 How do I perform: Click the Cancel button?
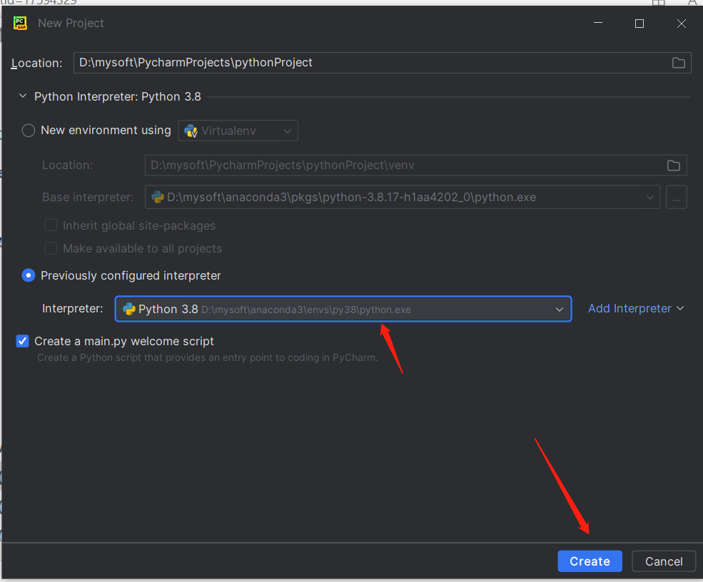pos(663,561)
